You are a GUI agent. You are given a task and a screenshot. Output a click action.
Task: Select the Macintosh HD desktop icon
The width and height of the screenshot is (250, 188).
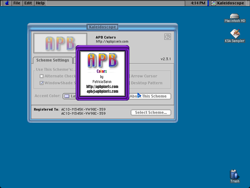(x=235, y=18)
